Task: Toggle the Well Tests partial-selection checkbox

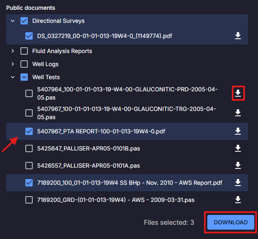Action: pyautogui.click(x=24, y=77)
